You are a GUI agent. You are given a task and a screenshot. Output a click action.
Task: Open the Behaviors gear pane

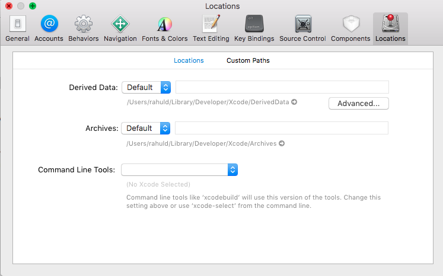click(84, 28)
